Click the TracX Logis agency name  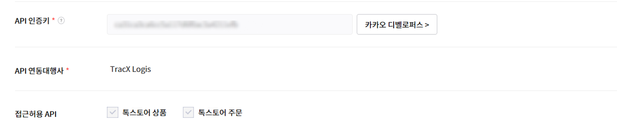[130, 69]
